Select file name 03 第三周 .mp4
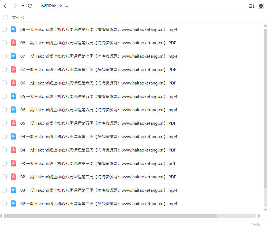267x229 pixels. tap(99, 190)
